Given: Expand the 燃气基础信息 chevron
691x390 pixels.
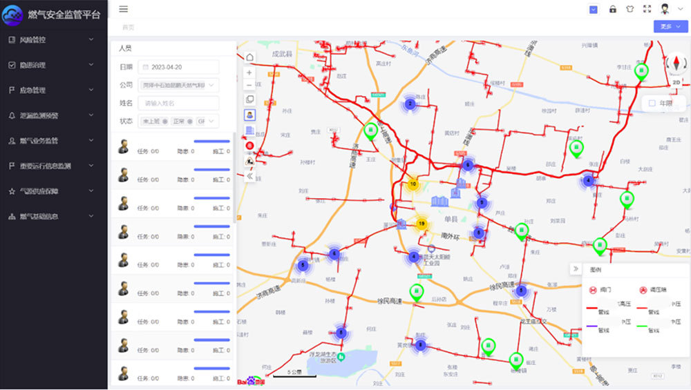Looking at the screenshot, I should 91,216.
